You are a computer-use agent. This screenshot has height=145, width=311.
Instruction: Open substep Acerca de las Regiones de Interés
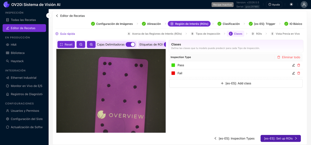[154, 34]
